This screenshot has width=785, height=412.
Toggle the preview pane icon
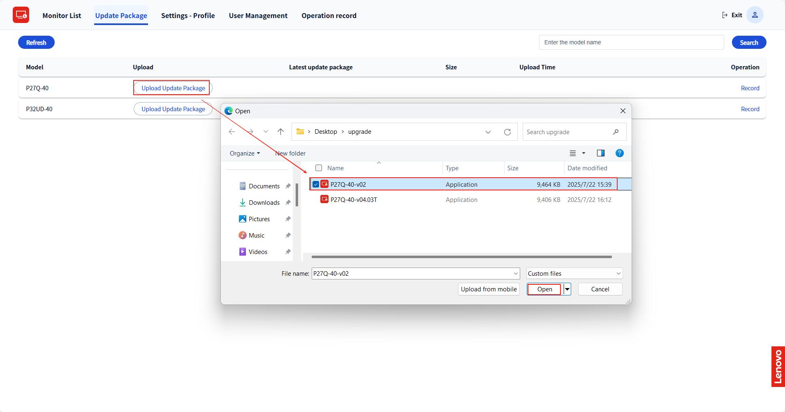[600, 153]
